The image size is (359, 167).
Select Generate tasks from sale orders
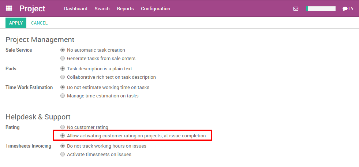(x=63, y=59)
